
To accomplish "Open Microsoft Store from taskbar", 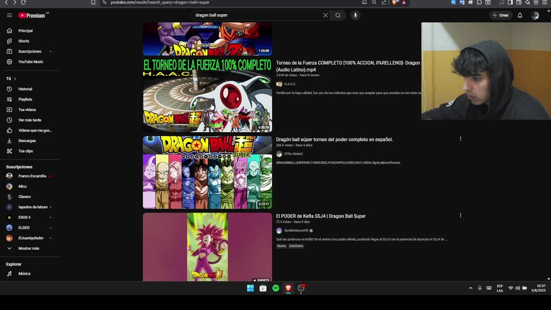I will [x=263, y=288].
